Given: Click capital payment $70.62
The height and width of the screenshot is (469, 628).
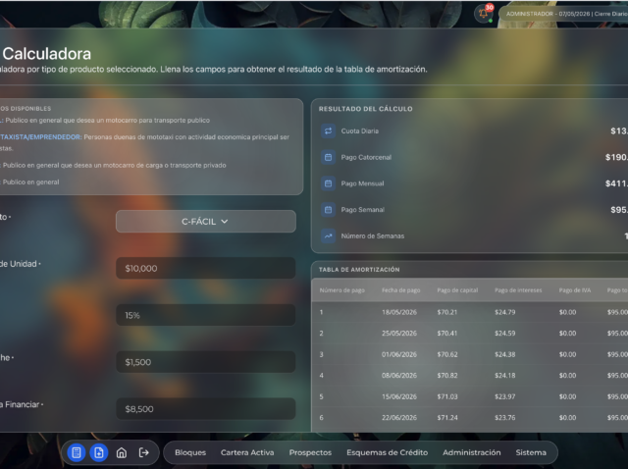Looking at the screenshot, I should pos(447,354).
